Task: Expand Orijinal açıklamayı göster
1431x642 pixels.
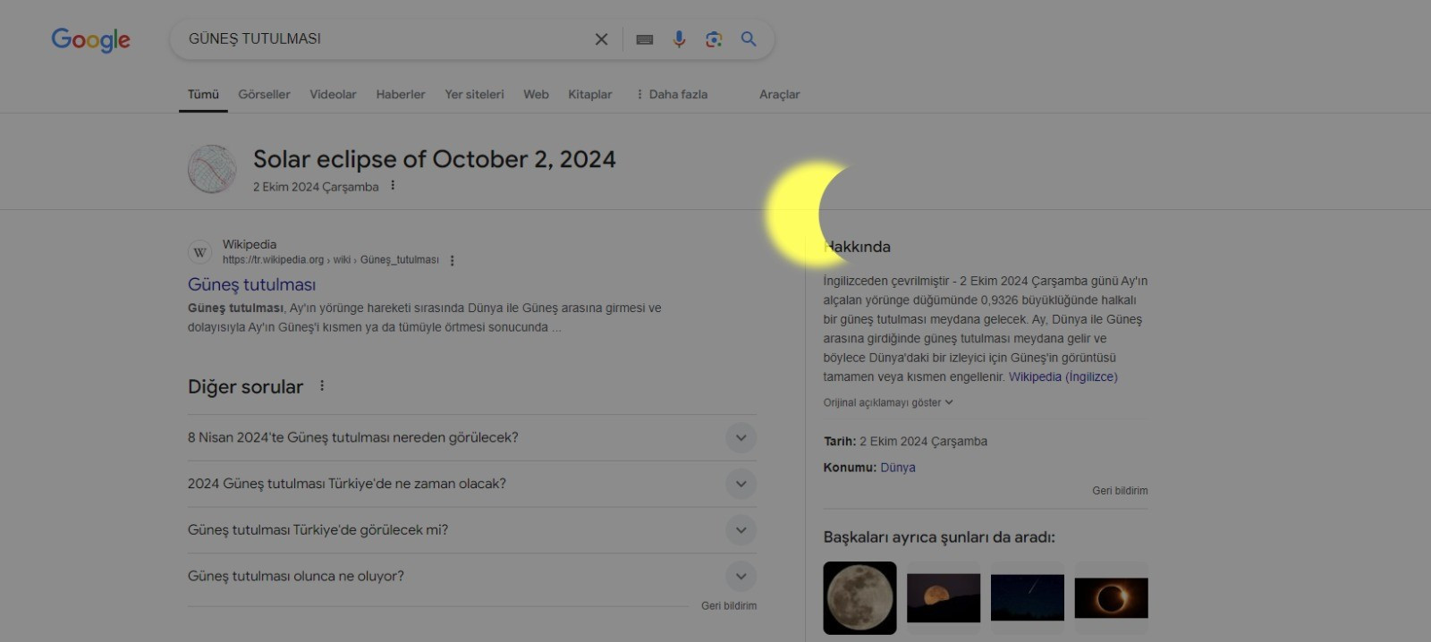Action: (888, 402)
